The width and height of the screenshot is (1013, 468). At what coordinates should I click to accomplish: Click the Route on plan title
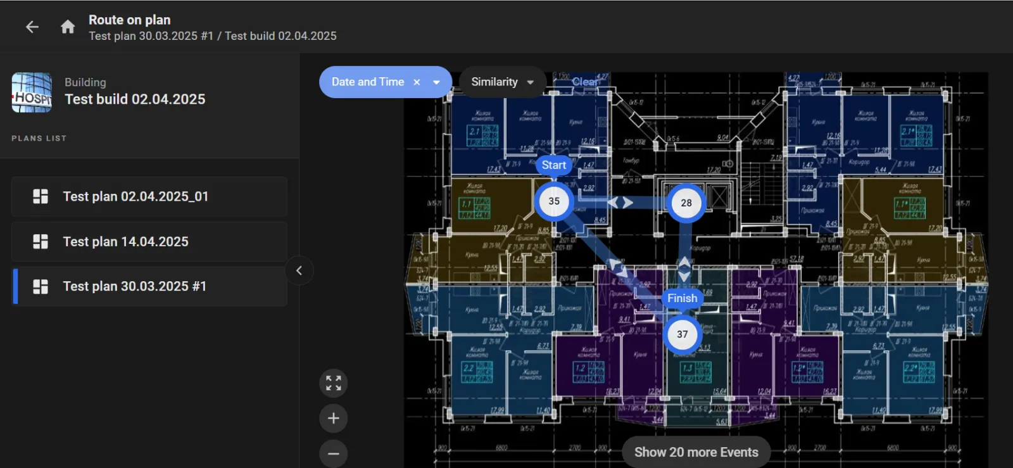(x=130, y=20)
